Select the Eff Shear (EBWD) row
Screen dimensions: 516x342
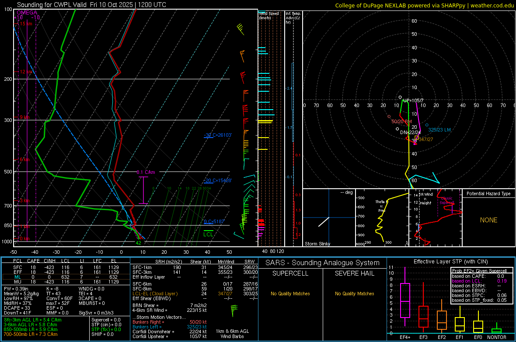195,298
